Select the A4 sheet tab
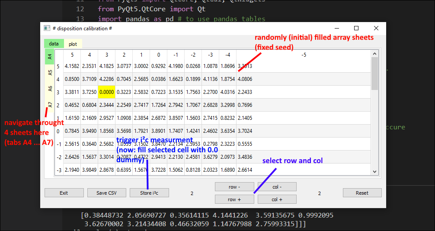Screen dimensions: 435x231 pos(50,57)
